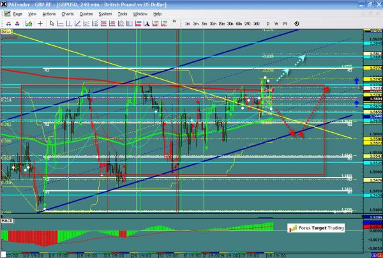Open the Tools menu
This screenshot has width=383, height=258.
(x=123, y=14)
